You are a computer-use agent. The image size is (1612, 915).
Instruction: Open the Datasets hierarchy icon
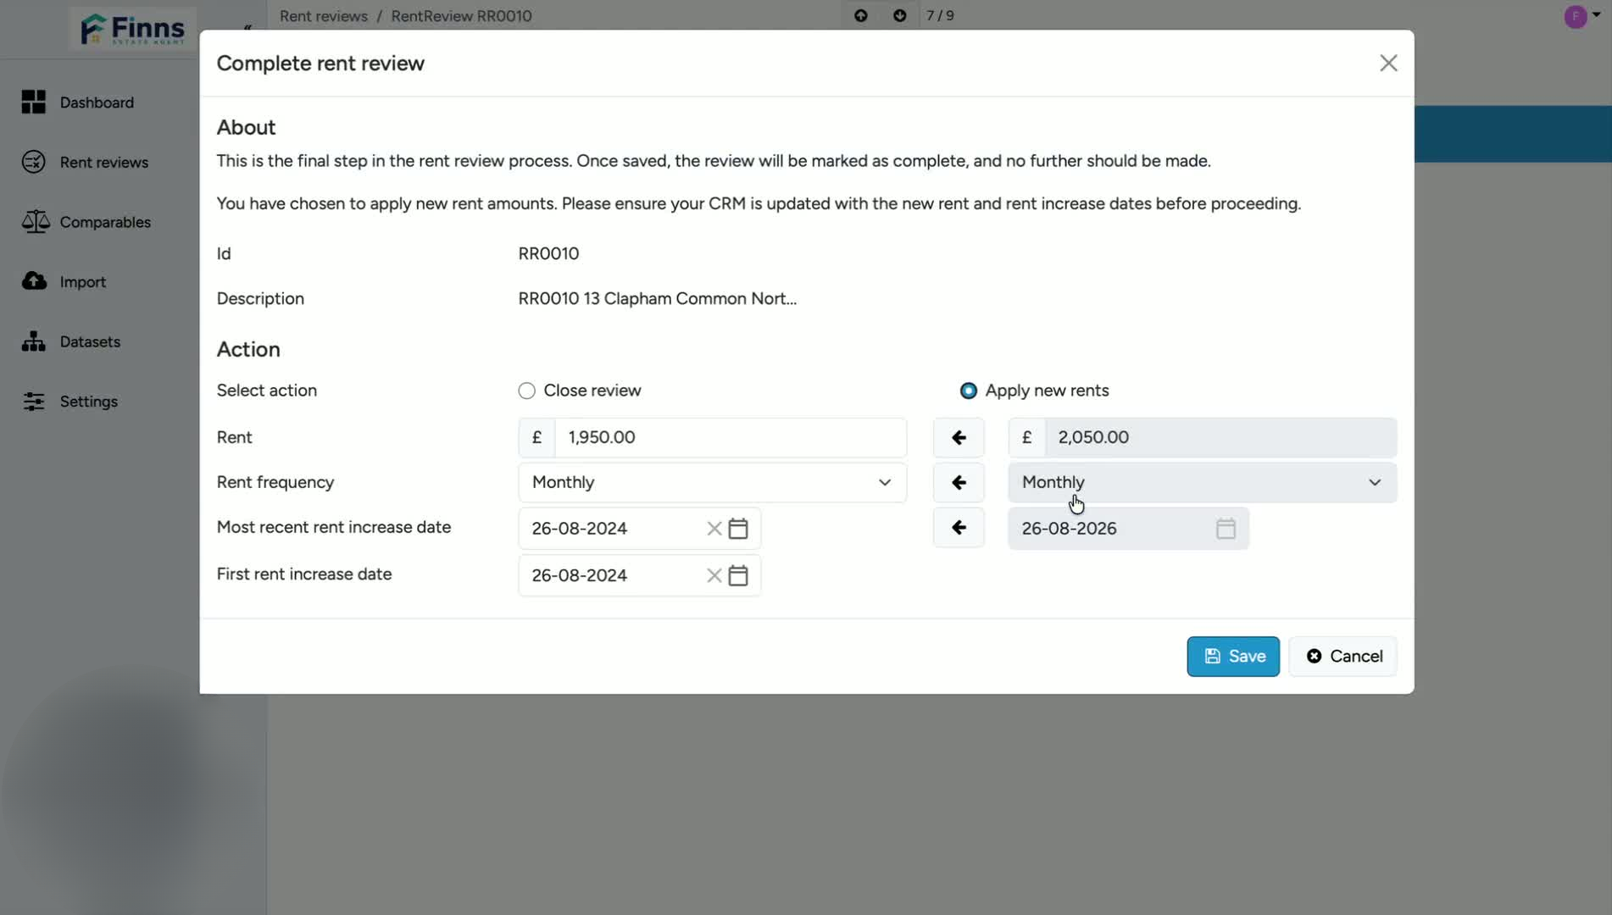coord(34,341)
